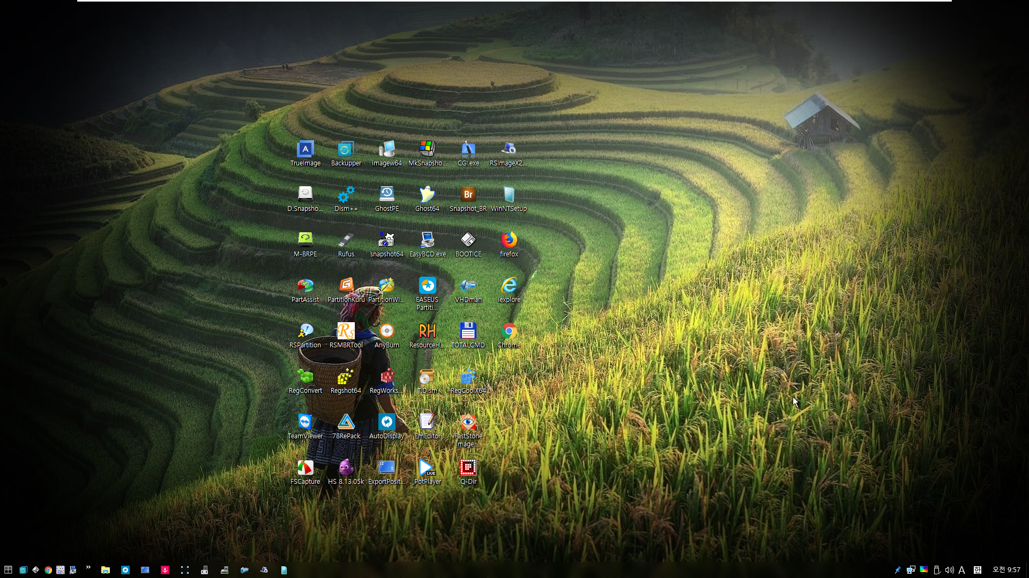Select the imagew64 desktop icon
This screenshot has height=578, width=1029.
[x=386, y=154]
